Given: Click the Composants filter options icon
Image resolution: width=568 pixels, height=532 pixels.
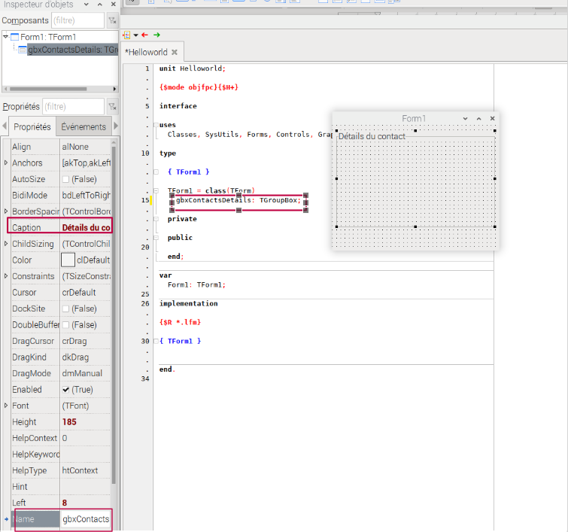Looking at the screenshot, I should 111,21.
